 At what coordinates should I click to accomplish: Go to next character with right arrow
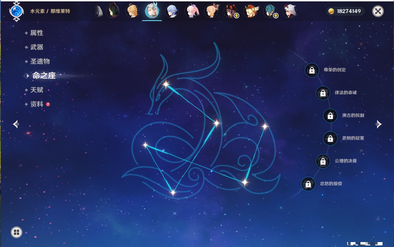click(x=378, y=124)
